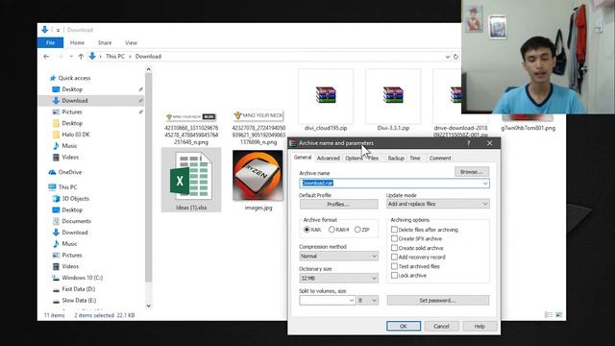Viewport: 615px width, 346px height.
Task: Open the Home ribbon tab
Action: (x=77, y=42)
